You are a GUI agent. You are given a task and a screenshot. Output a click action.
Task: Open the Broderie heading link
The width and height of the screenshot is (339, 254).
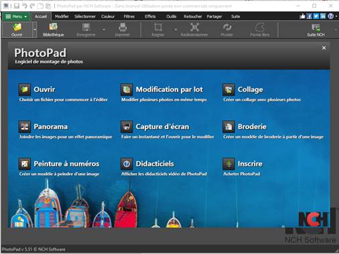(252, 127)
